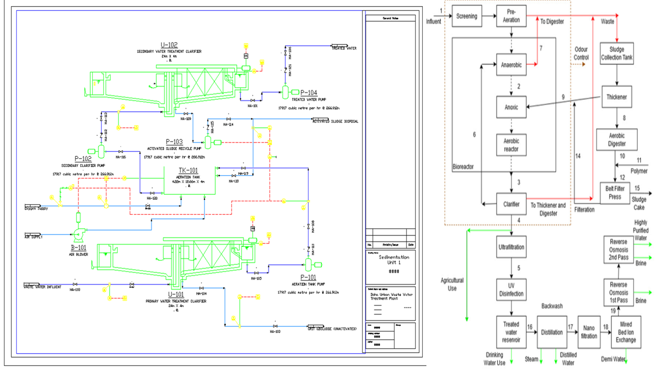Image resolution: width=656 pixels, height=369 pixels.
Task: Click the Sludge Collection Tank block
Action: 617,53
